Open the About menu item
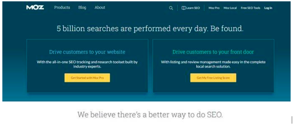The image size is (297, 125). pos(100,8)
